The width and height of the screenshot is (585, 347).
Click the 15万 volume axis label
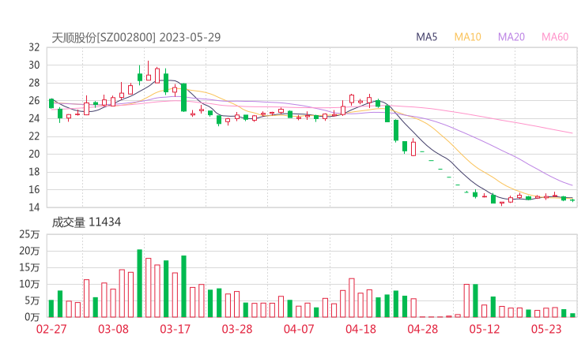(29, 267)
